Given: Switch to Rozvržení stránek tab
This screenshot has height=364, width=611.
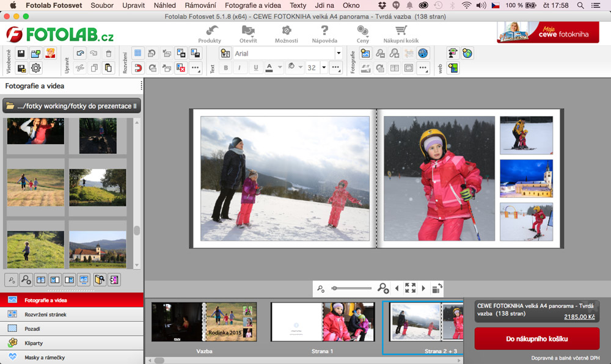Looking at the screenshot, I should (45, 314).
